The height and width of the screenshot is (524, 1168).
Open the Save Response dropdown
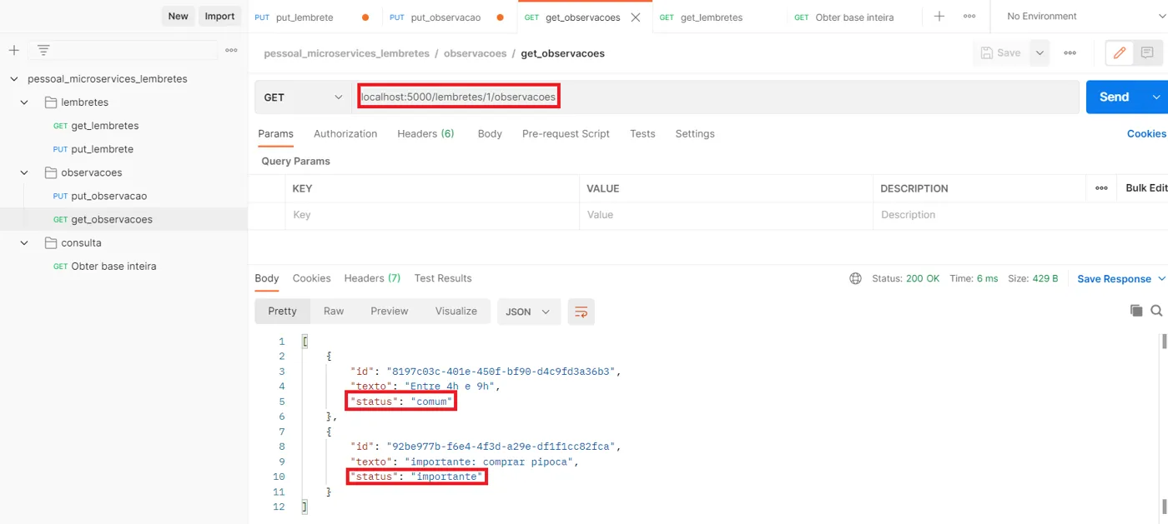1120,279
